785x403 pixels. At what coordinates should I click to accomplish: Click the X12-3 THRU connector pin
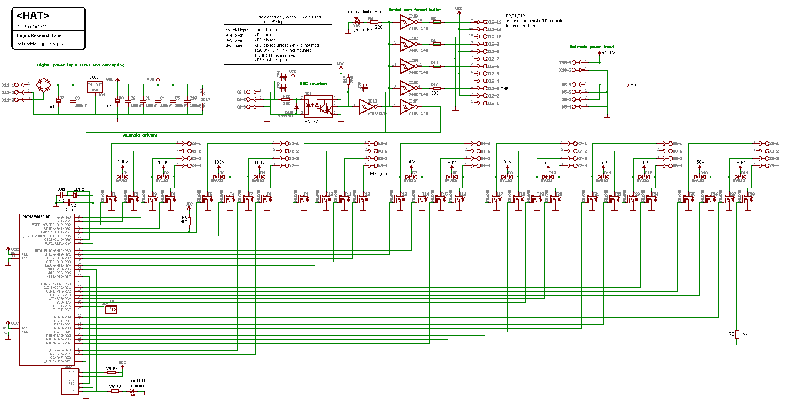coord(485,88)
